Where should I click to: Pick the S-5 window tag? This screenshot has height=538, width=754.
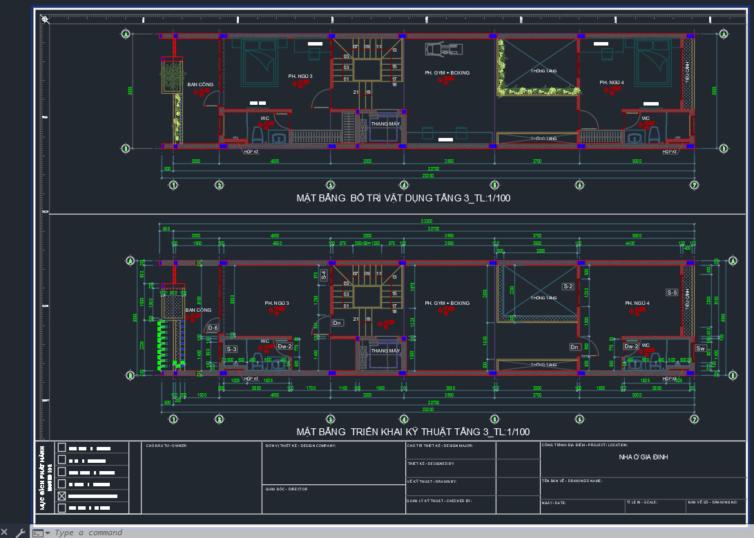click(x=672, y=292)
